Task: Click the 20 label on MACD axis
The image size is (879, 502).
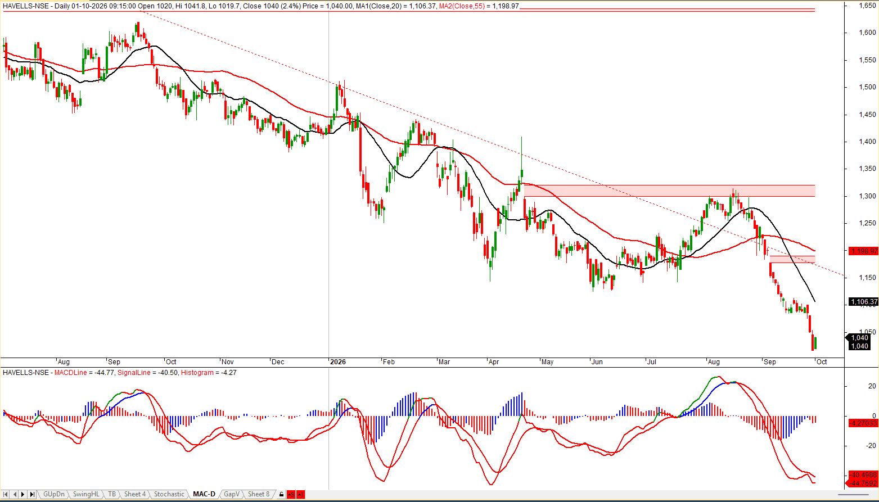Action: pos(872,386)
